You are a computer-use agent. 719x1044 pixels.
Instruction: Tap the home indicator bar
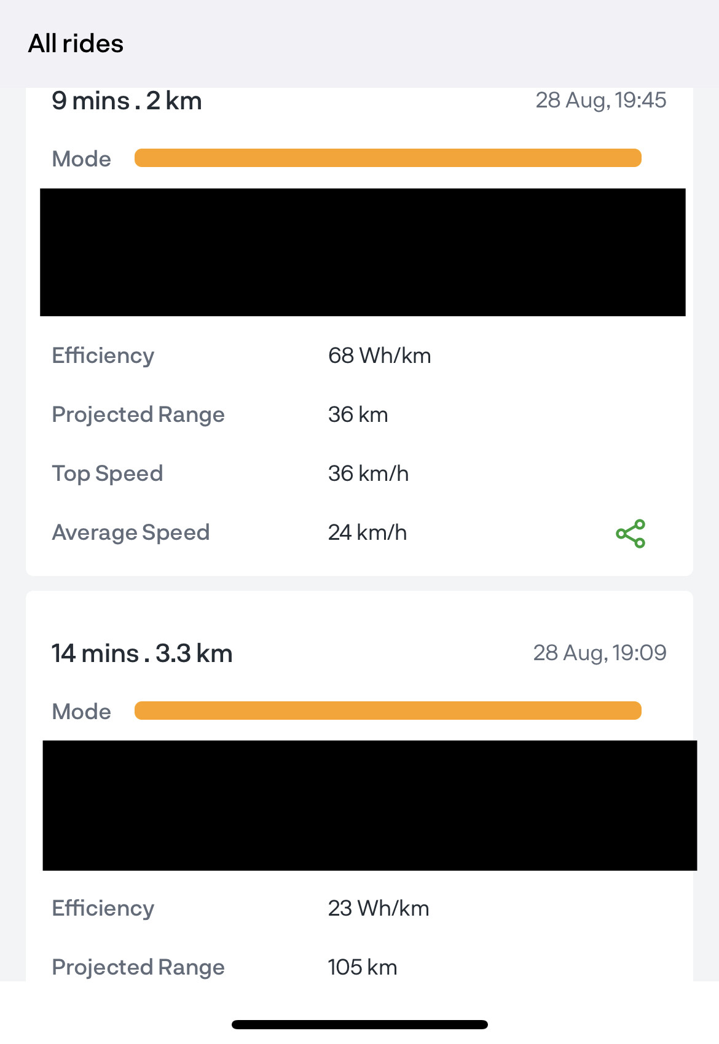[x=359, y=1024]
